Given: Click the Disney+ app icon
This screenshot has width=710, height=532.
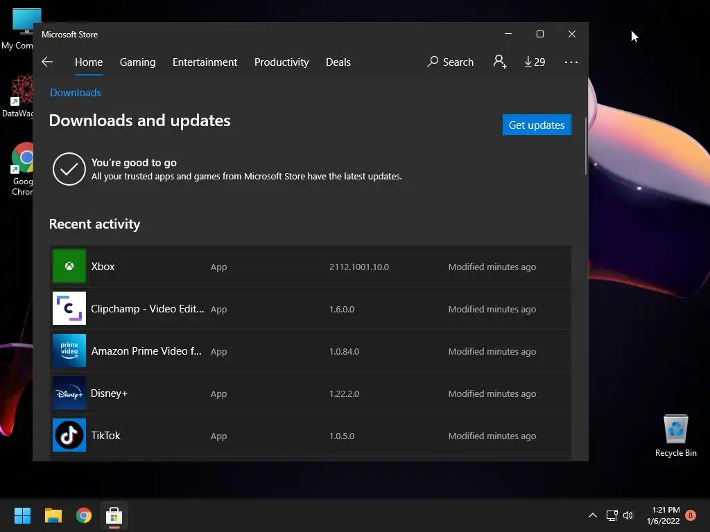Looking at the screenshot, I should tap(69, 393).
